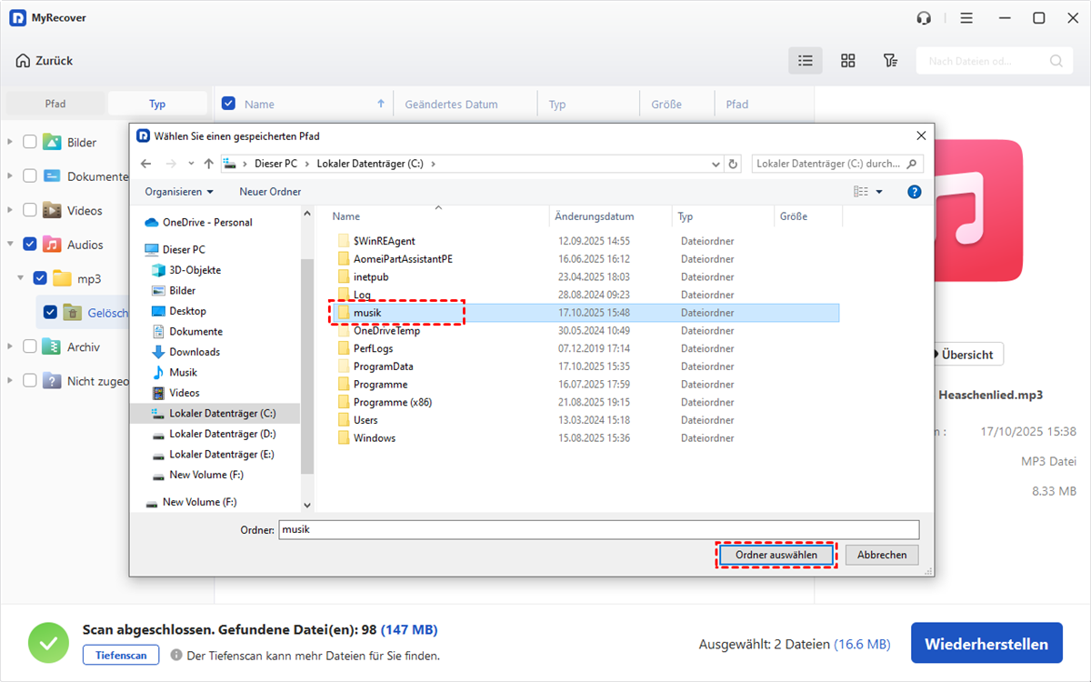
Task: Switch to list view icon
Action: (x=805, y=61)
